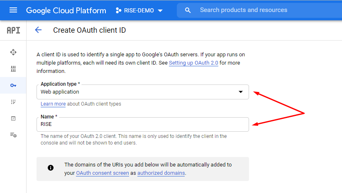The image size is (342, 193).
Task: Click the search magnifier icon
Action: pyautogui.click(x=188, y=10)
